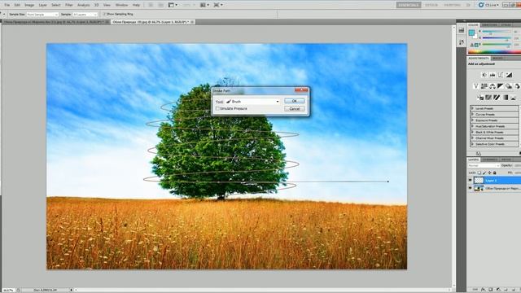Image resolution: width=521 pixels, height=293 pixels.
Task: Add a Levels adjustment
Action: (493, 75)
